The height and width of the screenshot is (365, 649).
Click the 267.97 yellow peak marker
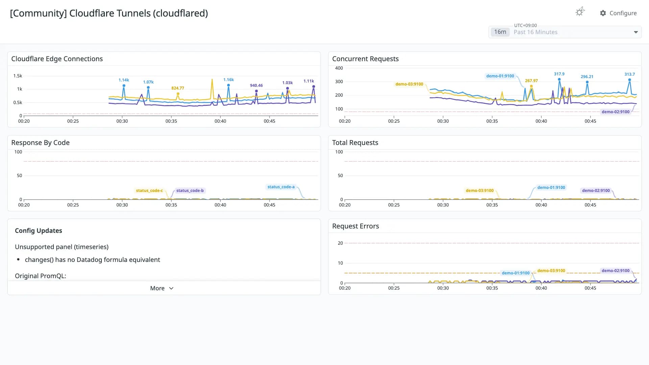tap(531, 86)
